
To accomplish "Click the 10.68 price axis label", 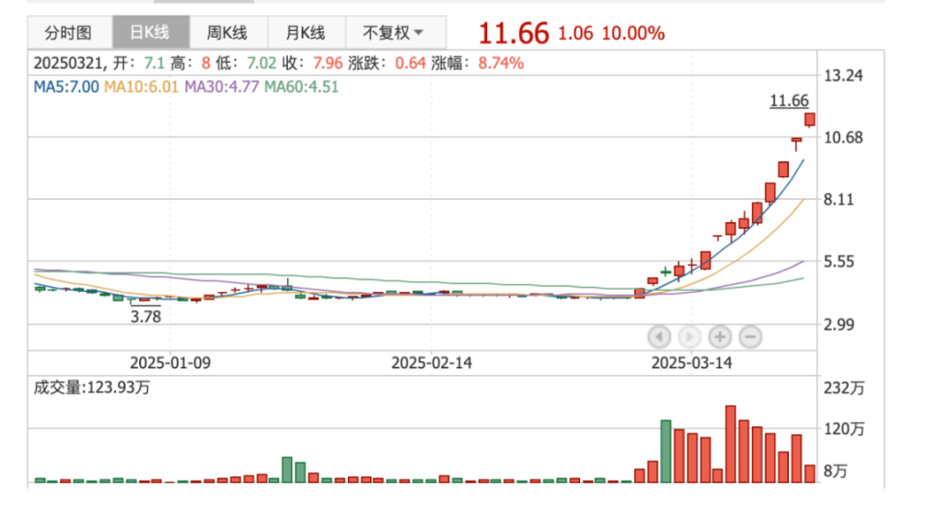I will pyautogui.click(x=843, y=137).
